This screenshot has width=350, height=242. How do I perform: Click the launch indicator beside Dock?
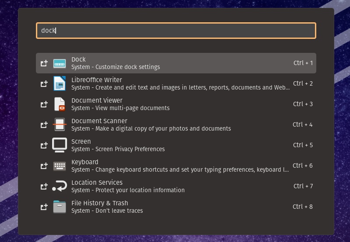tap(44, 63)
